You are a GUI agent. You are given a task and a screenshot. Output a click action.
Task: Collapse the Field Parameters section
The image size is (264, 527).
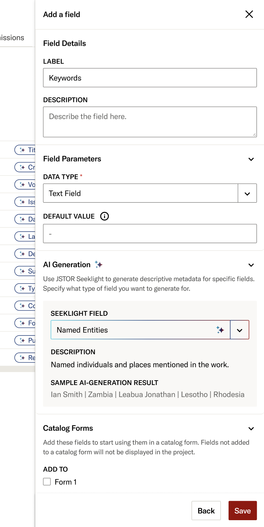click(x=251, y=159)
